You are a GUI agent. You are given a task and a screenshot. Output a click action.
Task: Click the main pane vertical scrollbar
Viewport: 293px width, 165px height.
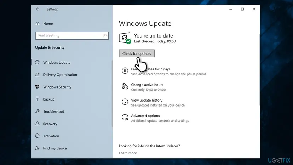[x=259, y=69]
